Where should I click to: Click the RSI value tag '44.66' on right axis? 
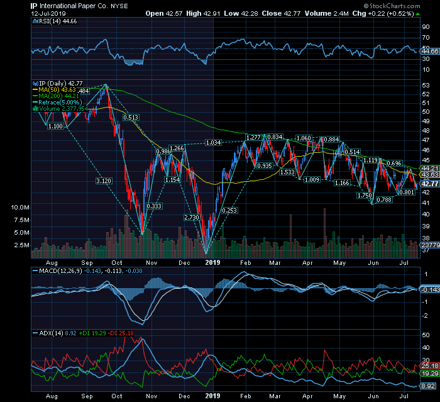point(429,52)
